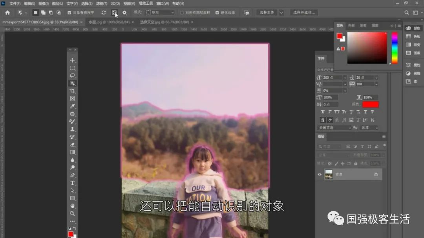Hide the 背景 layer eye icon

click(x=320, y=174)
